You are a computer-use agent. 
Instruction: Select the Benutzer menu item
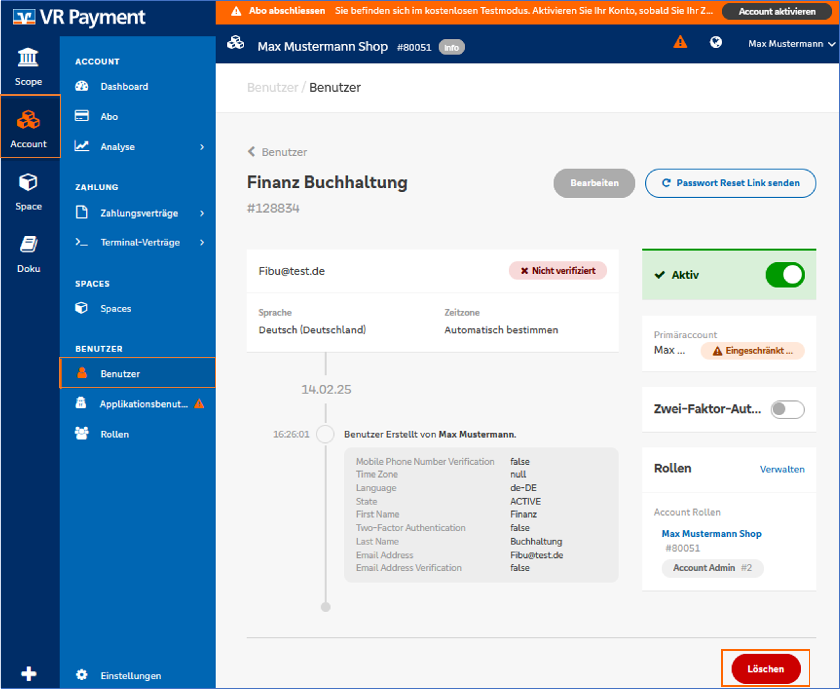(x=137, y=373)
